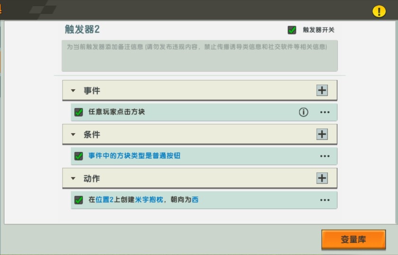
Task: Click the 触发器开关 label text
Action: pos(318,30)
